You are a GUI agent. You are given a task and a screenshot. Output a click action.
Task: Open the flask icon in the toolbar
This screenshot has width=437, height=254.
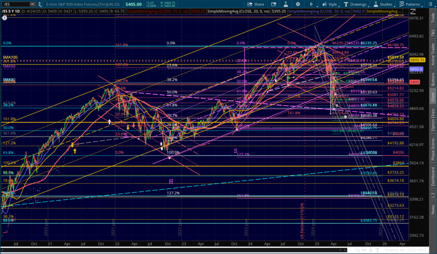click(286, 4)
